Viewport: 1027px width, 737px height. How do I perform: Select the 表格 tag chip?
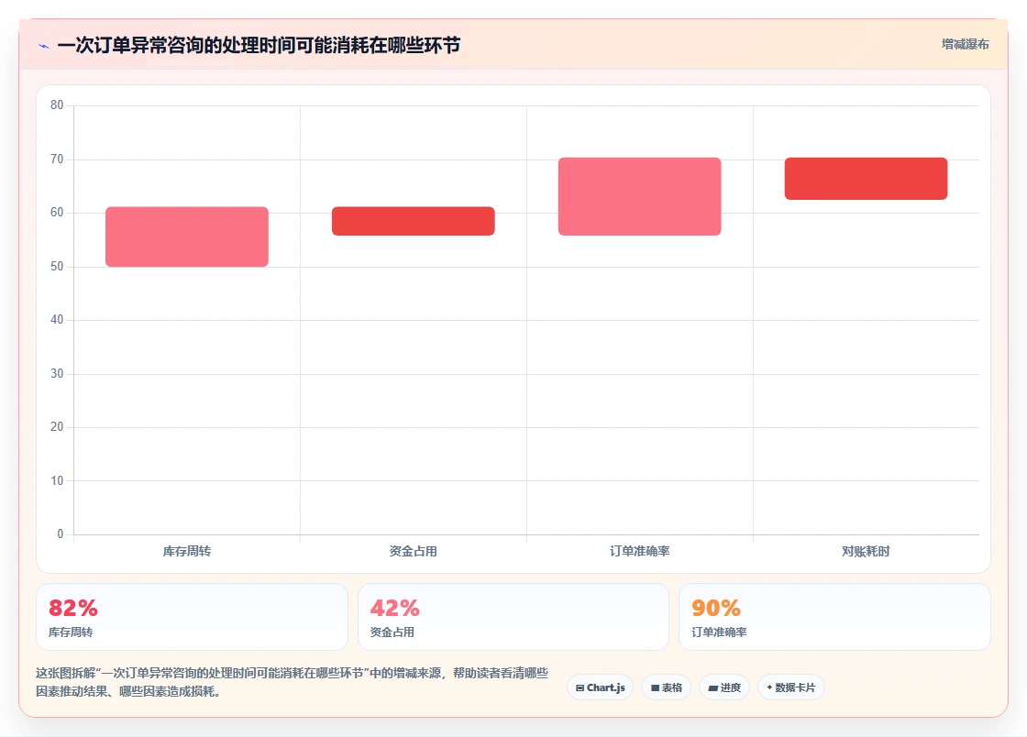666,687
